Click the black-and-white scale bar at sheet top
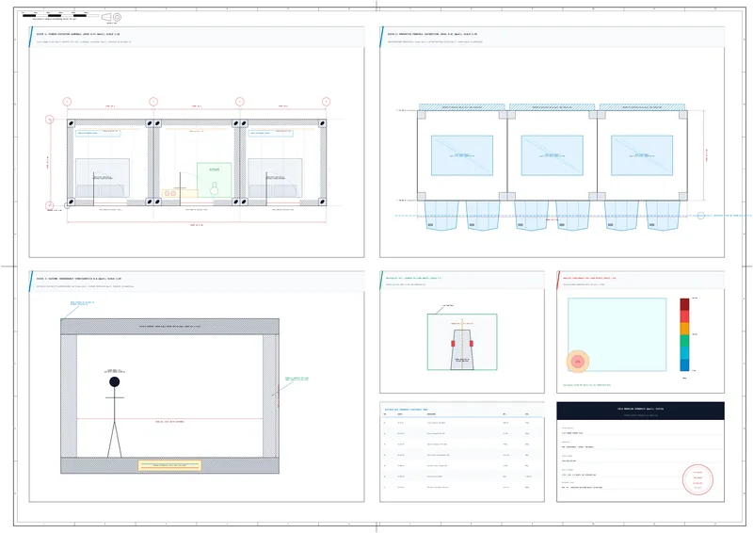Screen dimensions: 753x533 coord(60,15)
